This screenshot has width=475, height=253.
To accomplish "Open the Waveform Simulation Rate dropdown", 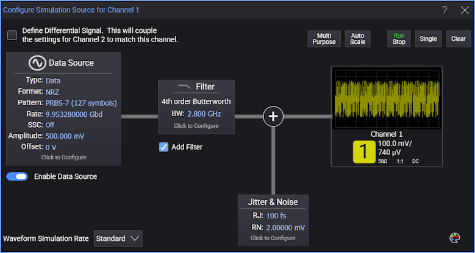I will pos(118,238).
